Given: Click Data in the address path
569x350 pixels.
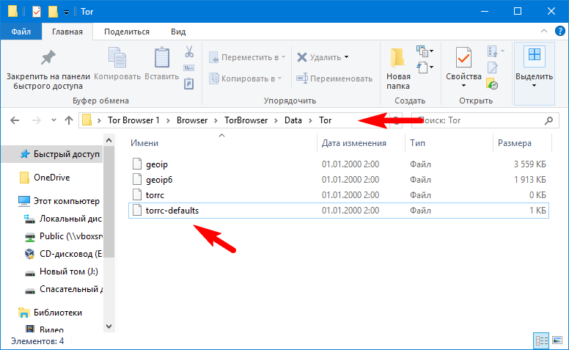Looking at the screenshot, I should coord(293,120).
